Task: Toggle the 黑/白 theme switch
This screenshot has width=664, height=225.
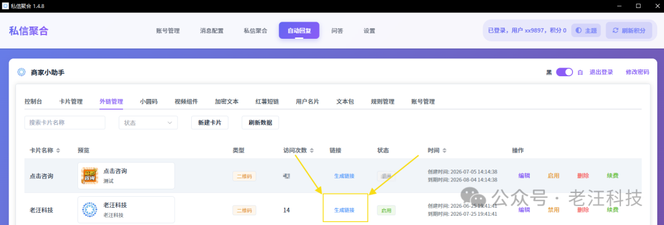Action: [564, 72]
